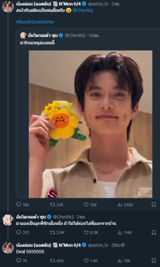The height and width of the screenshot is (267, 160).
Task: Like the 'Deal 5555555' tweet with 1.4K
Action: (x=91, y=260)
